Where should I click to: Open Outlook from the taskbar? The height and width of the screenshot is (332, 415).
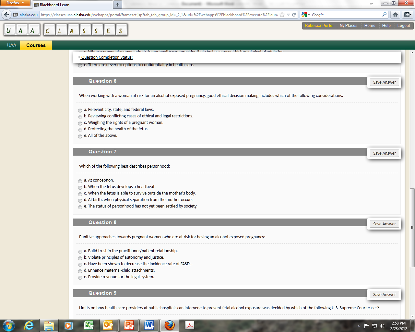pyautogui.click(x=108, y=325)
